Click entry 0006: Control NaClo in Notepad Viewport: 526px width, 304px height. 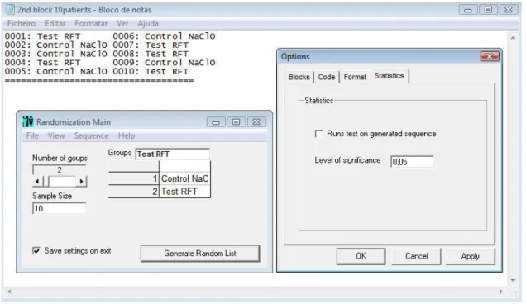click(x=164, y=36)
